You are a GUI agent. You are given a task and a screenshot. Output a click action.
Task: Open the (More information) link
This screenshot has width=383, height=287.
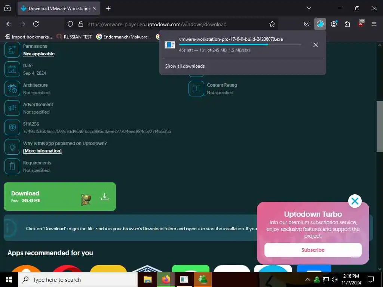coord(42,151)
